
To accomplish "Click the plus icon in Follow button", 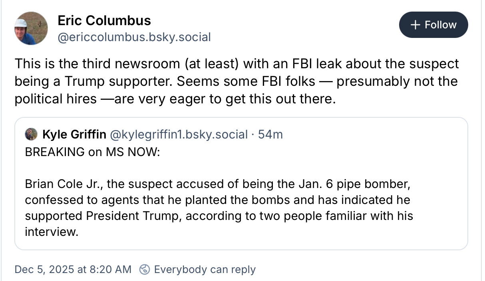I will [x=415, y=25].
